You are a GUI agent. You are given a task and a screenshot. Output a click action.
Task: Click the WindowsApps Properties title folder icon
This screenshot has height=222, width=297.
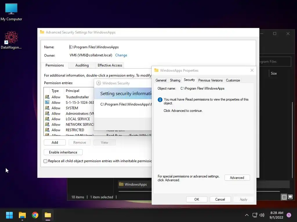tap(156, 71)
